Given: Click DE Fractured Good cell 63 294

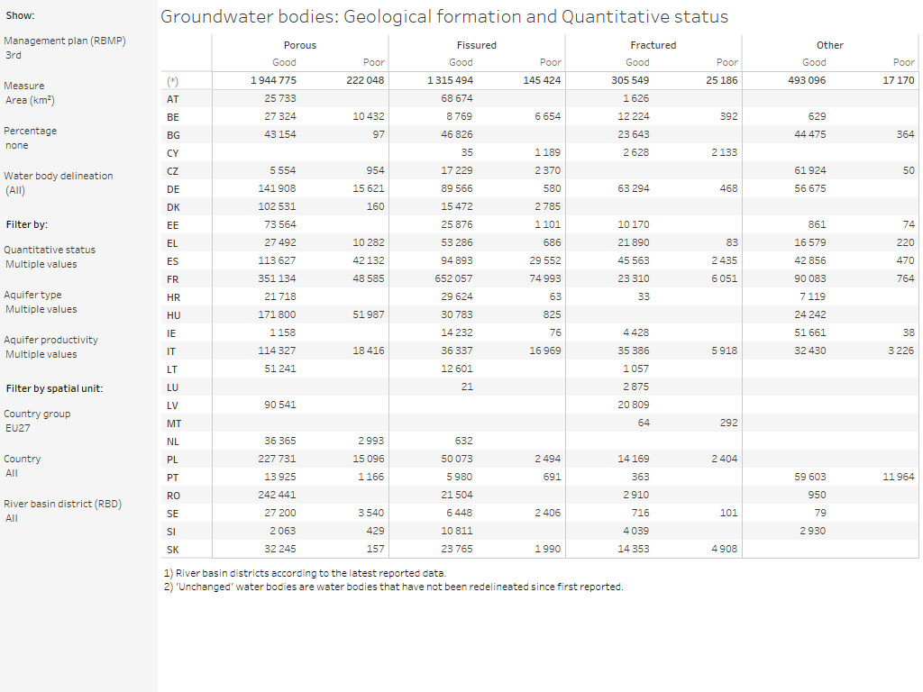Looking at the screenshot, I should pos(634,188).
